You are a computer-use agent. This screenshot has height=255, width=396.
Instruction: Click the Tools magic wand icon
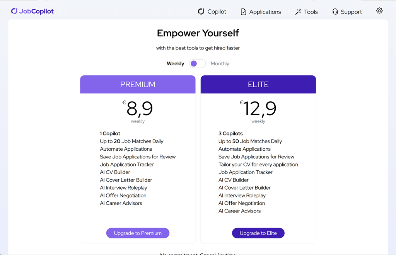[x=298, y=12]
